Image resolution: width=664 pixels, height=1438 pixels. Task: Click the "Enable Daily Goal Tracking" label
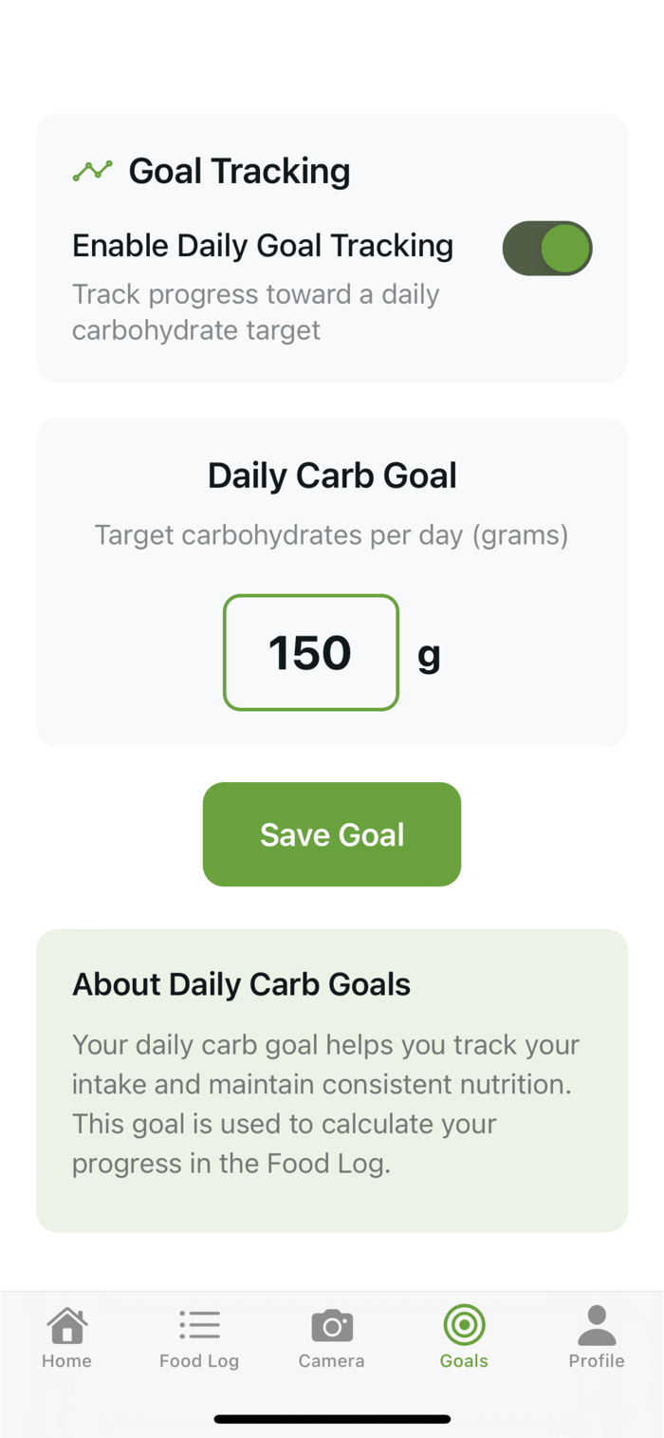click(263, 246)
